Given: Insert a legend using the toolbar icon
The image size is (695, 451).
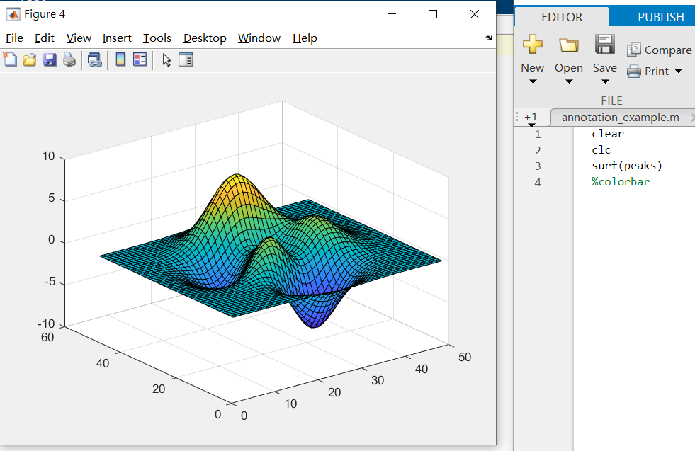Looking at the screenshot, I should pos(140,59).
